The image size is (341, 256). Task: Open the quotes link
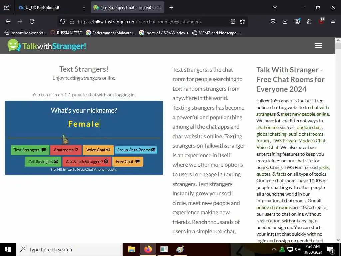click(x=263, y=174)
